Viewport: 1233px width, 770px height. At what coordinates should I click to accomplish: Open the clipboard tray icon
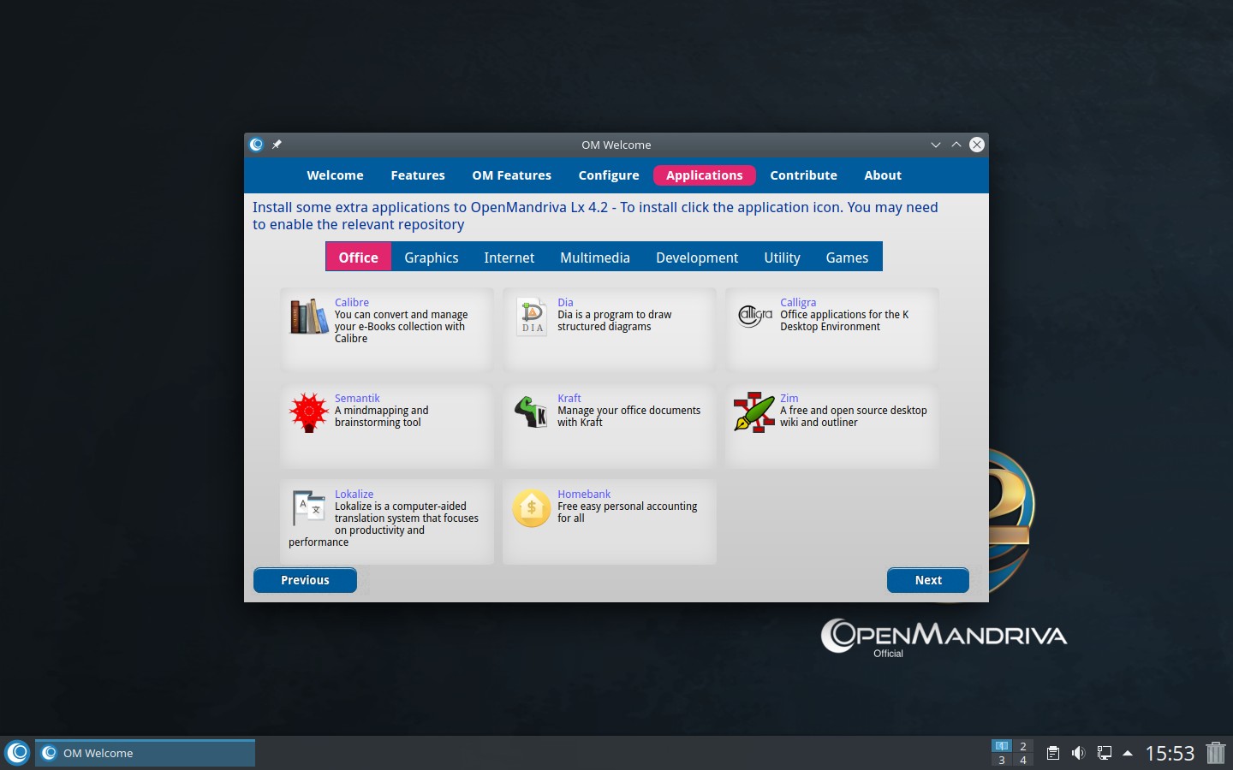(x=1053, y=753)
